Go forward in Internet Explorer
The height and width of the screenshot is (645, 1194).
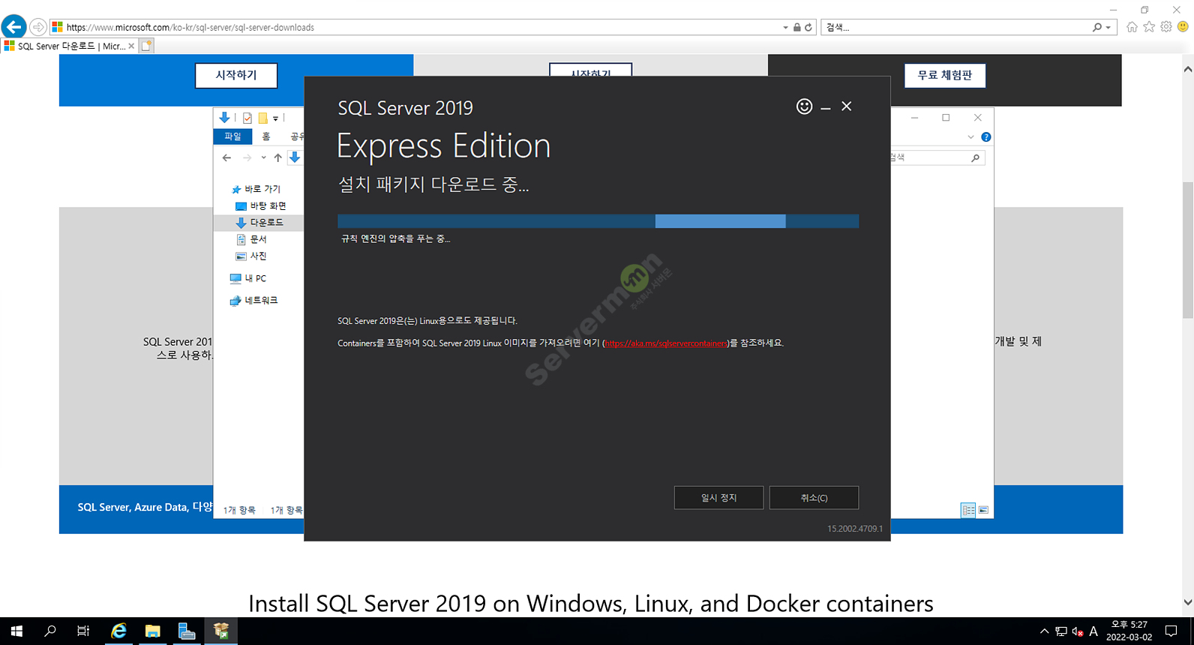(38, 27)
